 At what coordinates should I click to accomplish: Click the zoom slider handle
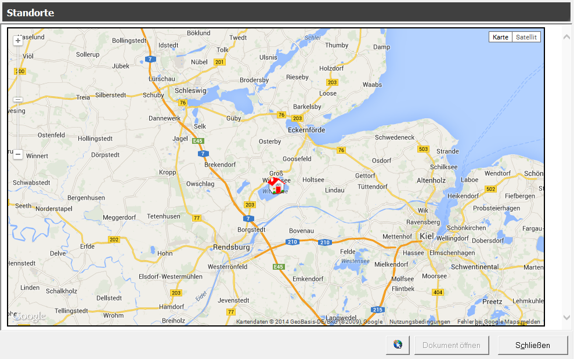18,100
